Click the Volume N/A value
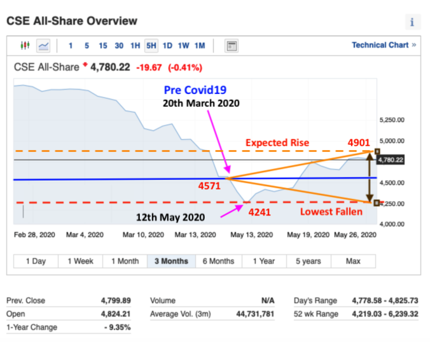Viewport: 430px width, 342px height. coord(268,300)
